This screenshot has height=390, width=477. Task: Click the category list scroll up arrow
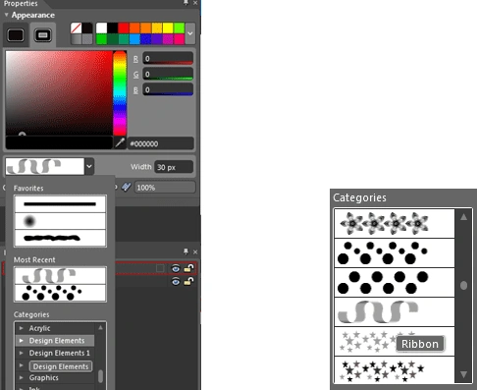tap(100, 327)
